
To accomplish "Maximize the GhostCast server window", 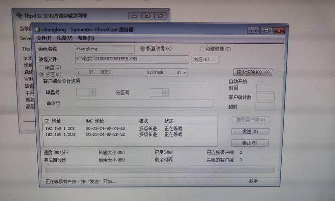I will (266, 31).
